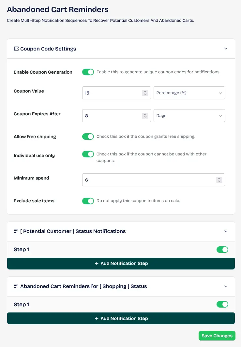
Task: Click the plus icon in Potential Customer Add Notification Step
Action: tap(97, 263)
